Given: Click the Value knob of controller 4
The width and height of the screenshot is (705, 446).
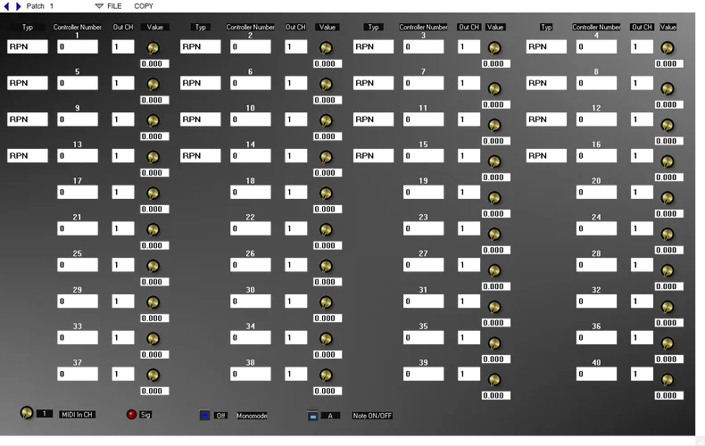Looking at the screenshot, I should coord(668,47).
